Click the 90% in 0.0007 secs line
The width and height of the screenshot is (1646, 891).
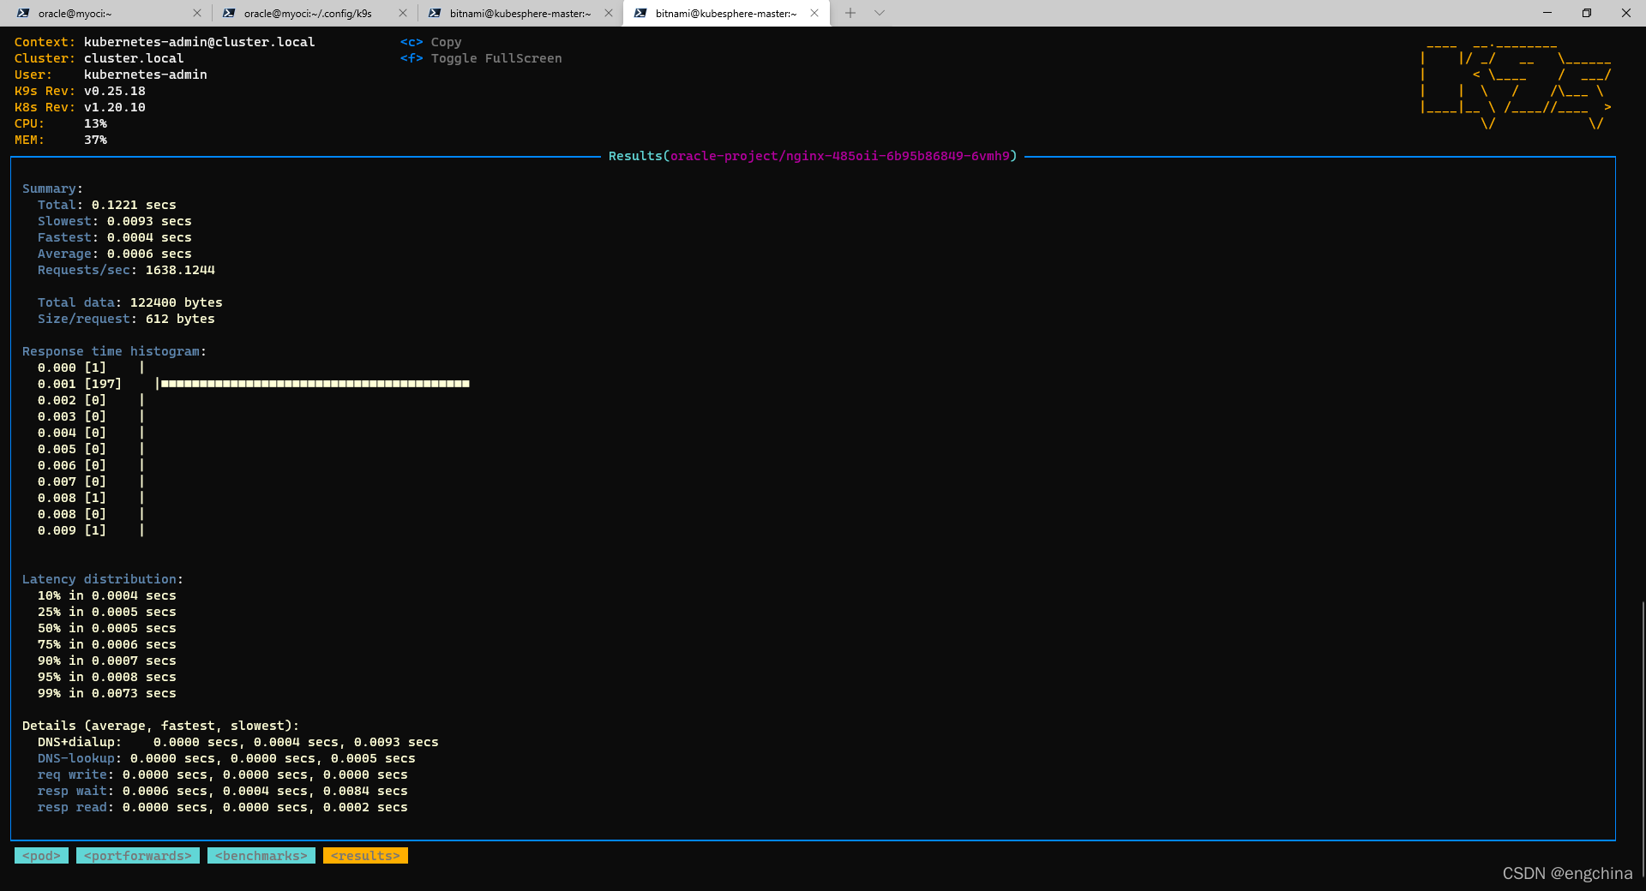(x=107, y=661)
